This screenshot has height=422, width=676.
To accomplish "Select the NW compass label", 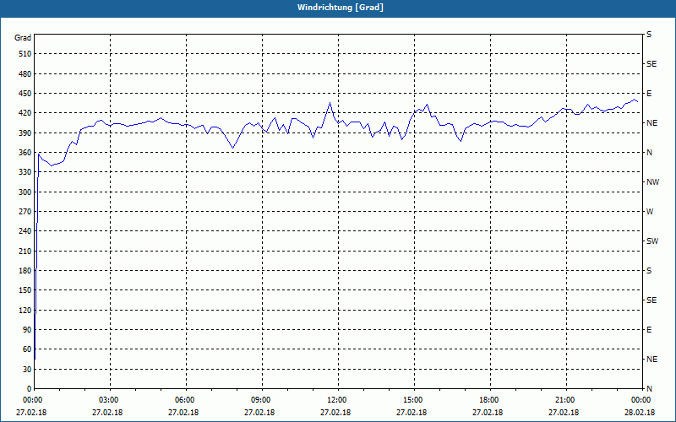I will coord(652,182).
